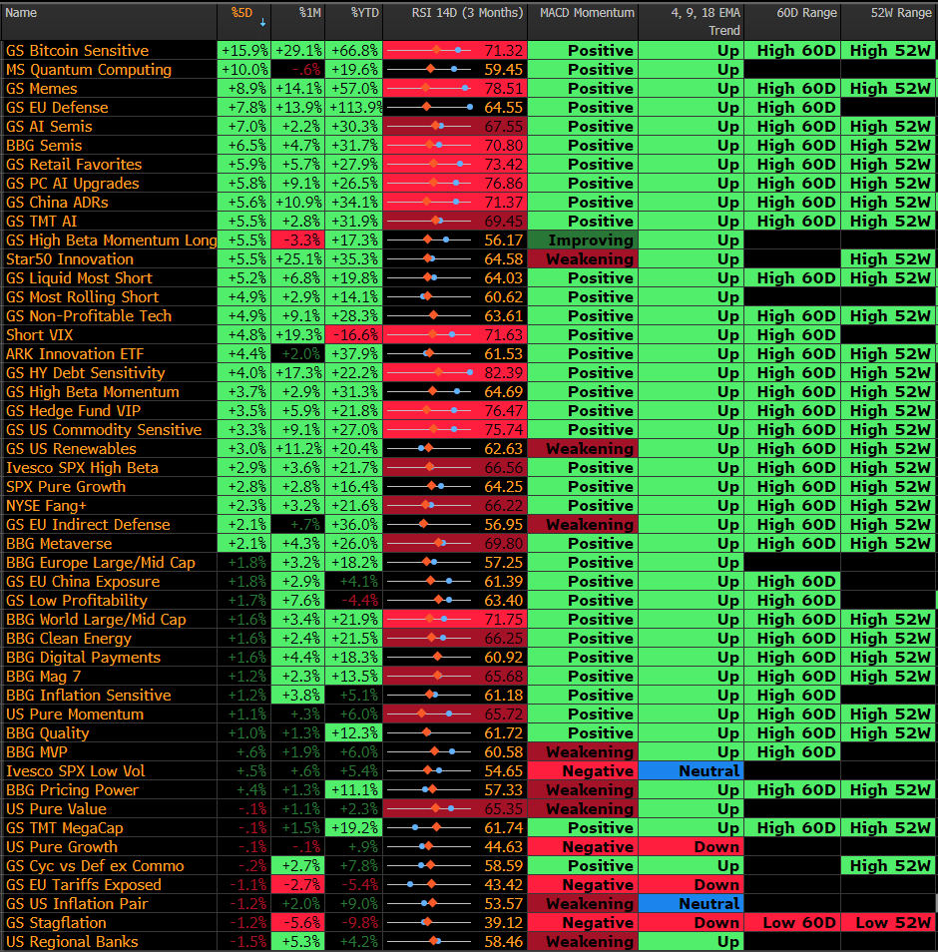Select the High 60D cell for BBG MVP
This screenshot has height=952, width=938.
[x=792, y=752]
